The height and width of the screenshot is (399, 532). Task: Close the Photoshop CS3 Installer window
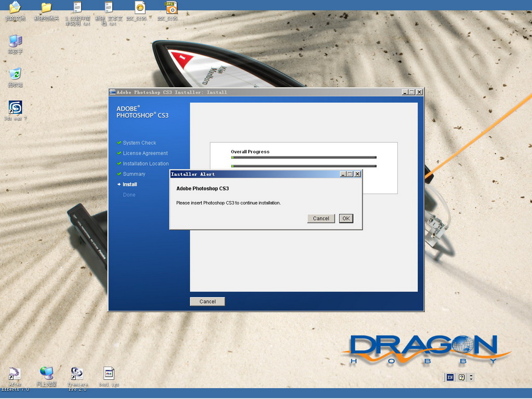coord(419,92)
